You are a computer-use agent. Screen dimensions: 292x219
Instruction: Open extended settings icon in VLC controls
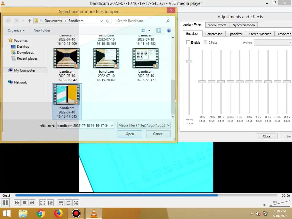tap(50, 203)
